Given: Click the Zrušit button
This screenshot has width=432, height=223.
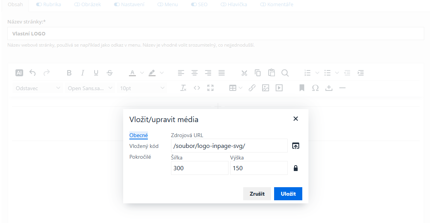Looking at the screenshot, I should [257, 194].
